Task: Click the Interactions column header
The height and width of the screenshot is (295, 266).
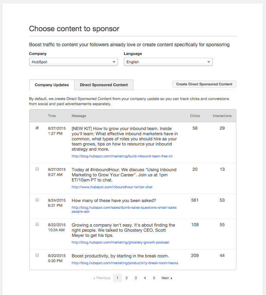Action: point(222,116)
